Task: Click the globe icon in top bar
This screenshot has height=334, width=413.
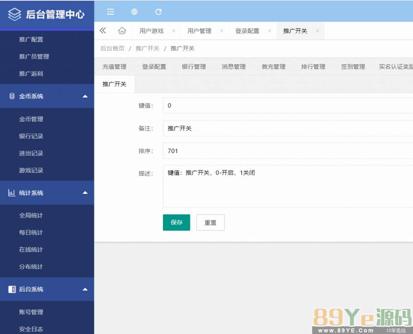Action: click(134, 12)
